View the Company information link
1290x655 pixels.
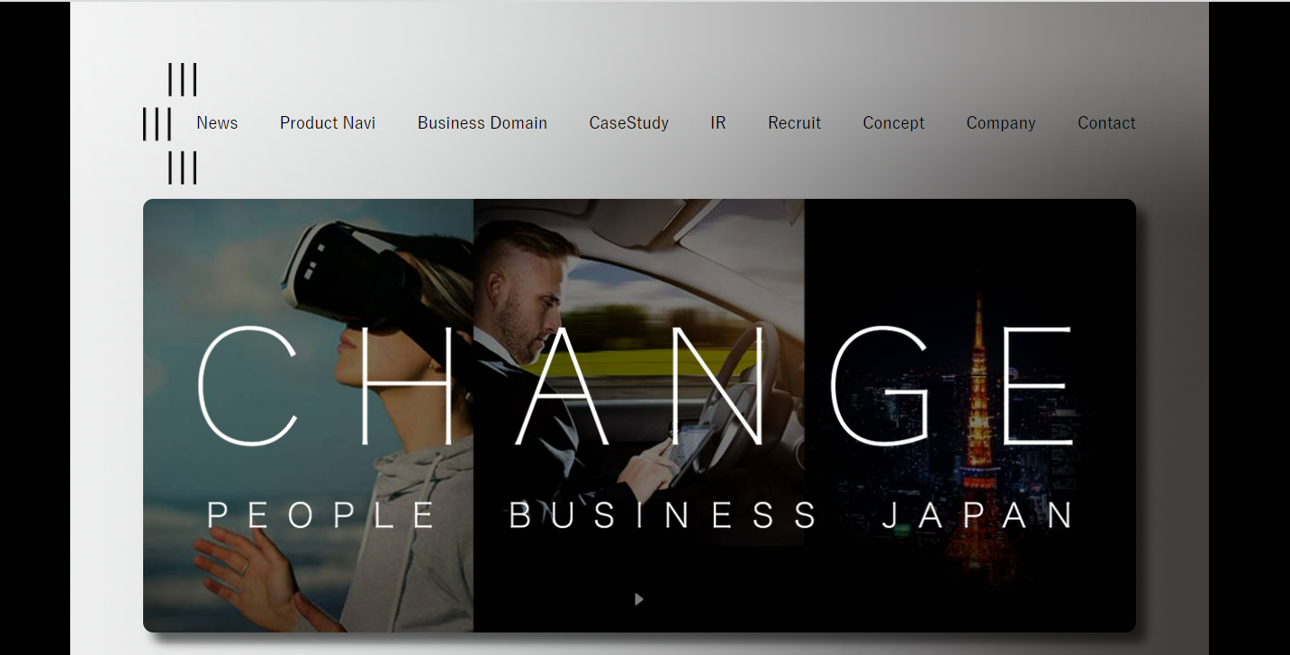tap(1001, 123)
